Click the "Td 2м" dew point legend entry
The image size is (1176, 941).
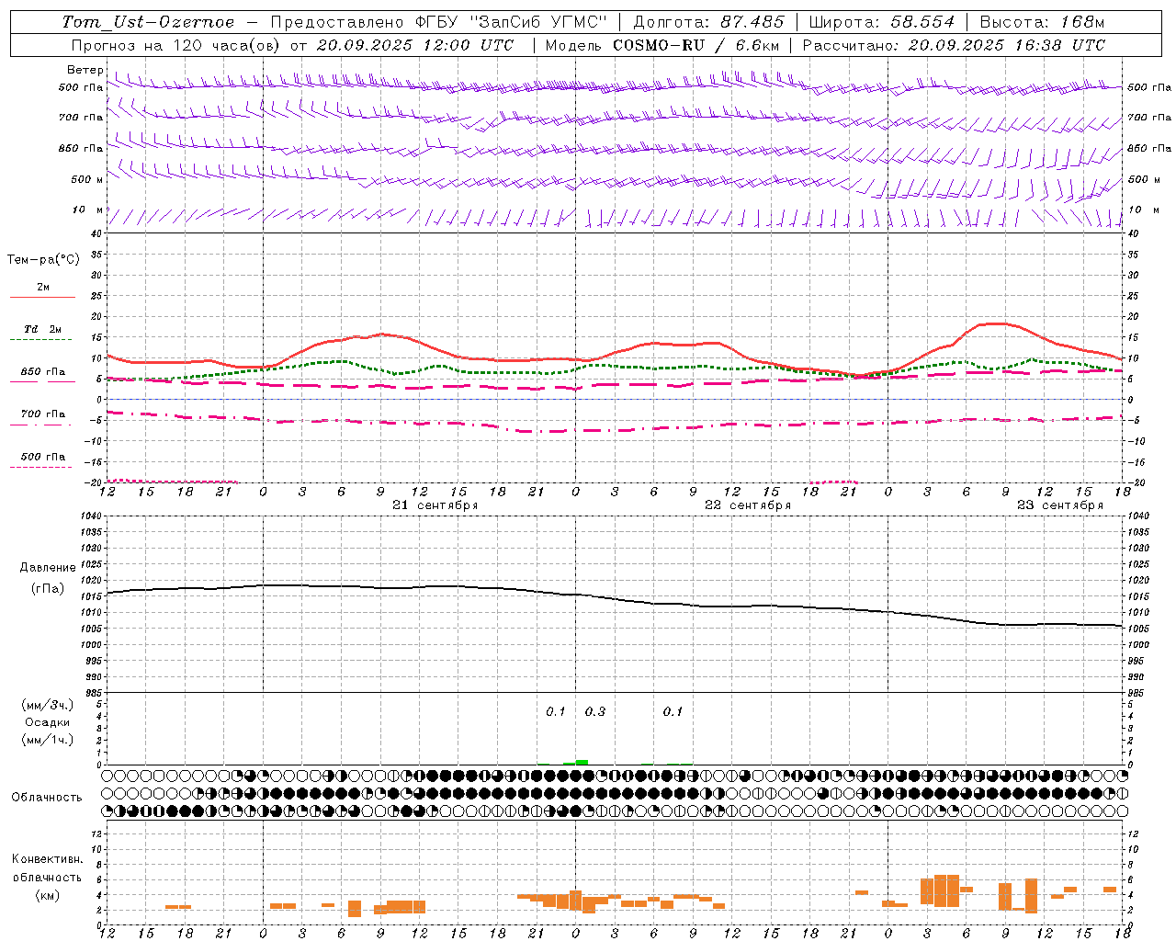(x=42, y=329)
